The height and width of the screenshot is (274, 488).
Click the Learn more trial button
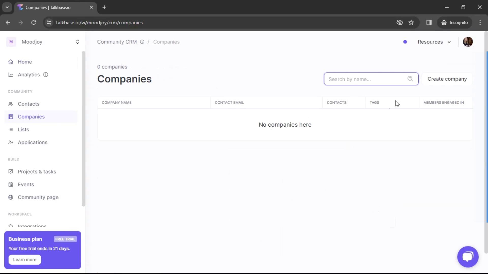[25, 260]
